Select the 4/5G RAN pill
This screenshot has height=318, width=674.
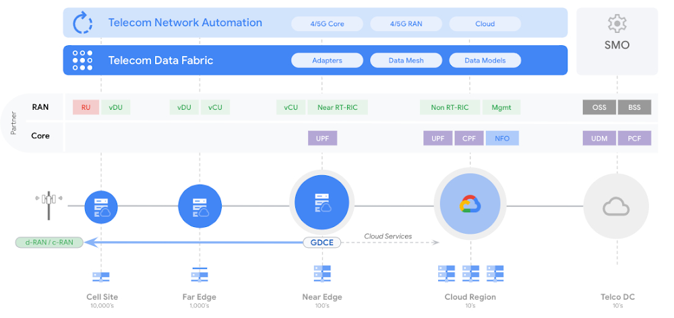tap(406, 24)
